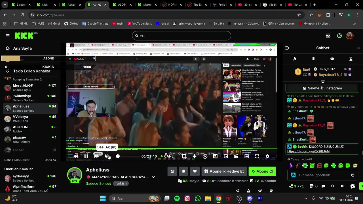The width and height of the screenshot is (363, 204).
Task: Share the stream via share icon
Action: 237,191
